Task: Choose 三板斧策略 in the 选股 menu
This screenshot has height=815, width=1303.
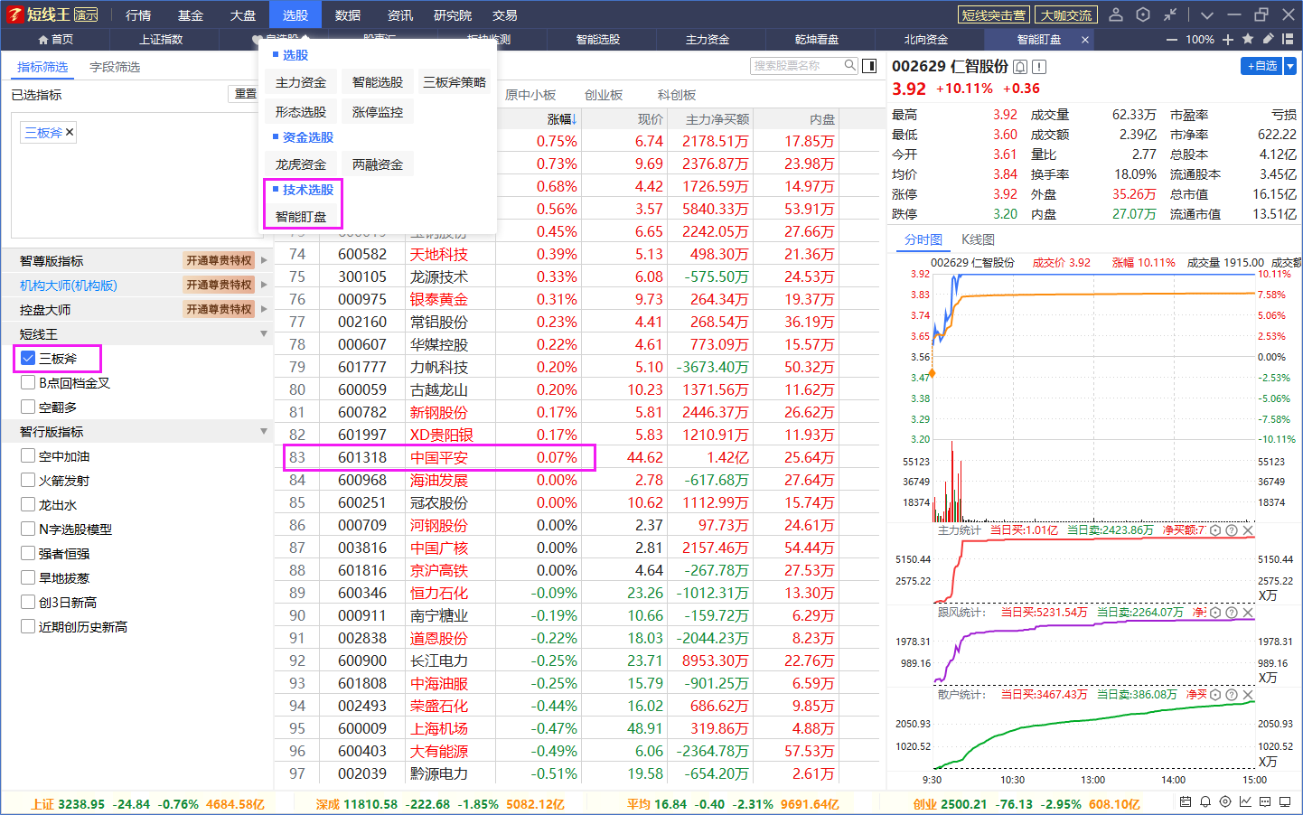Action: (x=455, y=82)
